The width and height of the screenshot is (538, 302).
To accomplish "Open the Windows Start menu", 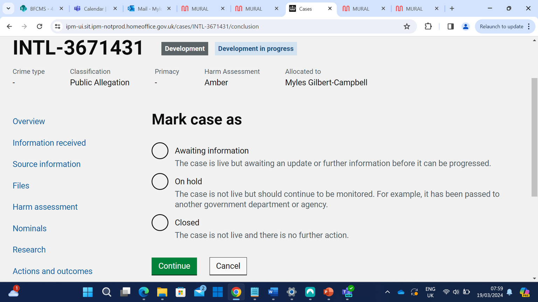I will click(88, 292).
